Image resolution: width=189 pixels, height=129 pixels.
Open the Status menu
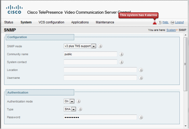point(9,22)
